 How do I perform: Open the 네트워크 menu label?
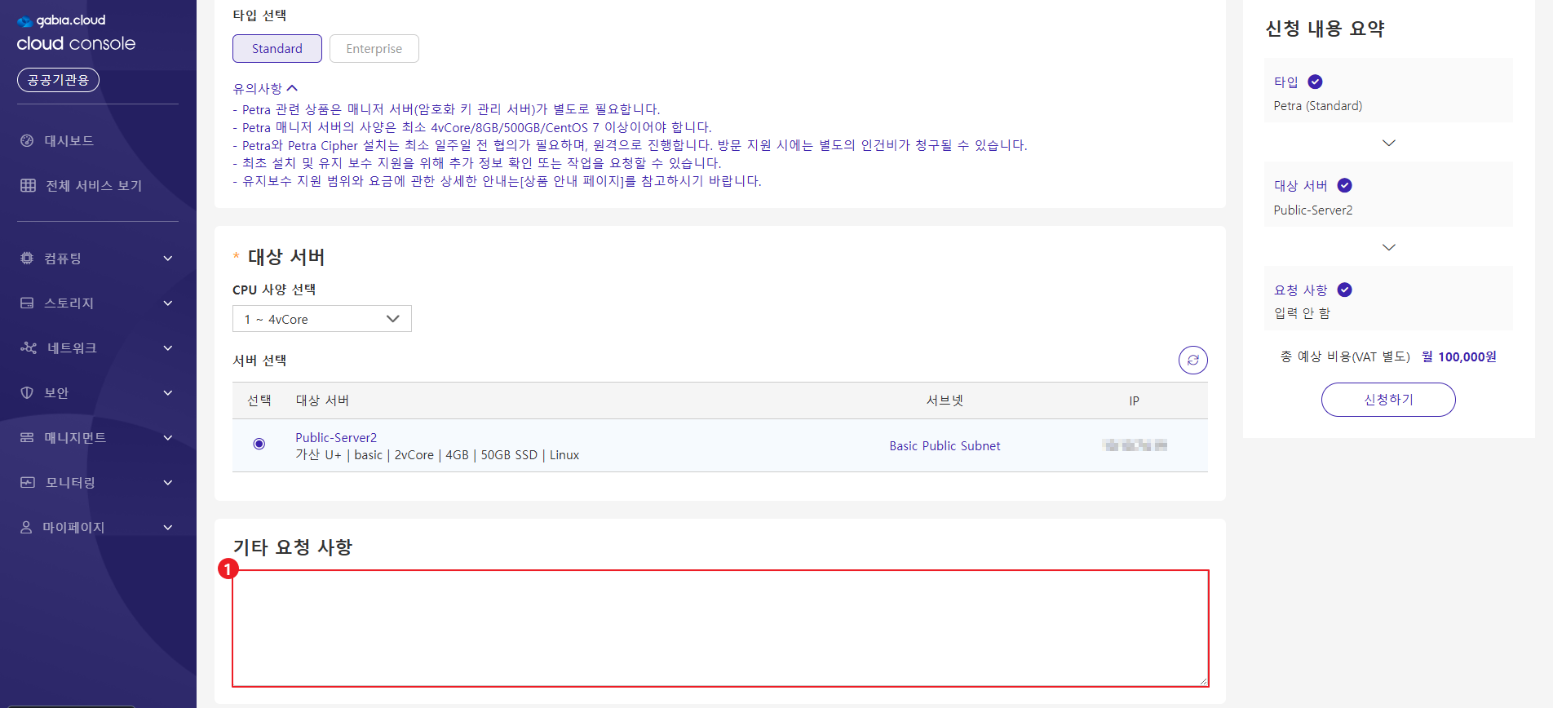coord(72,348)
